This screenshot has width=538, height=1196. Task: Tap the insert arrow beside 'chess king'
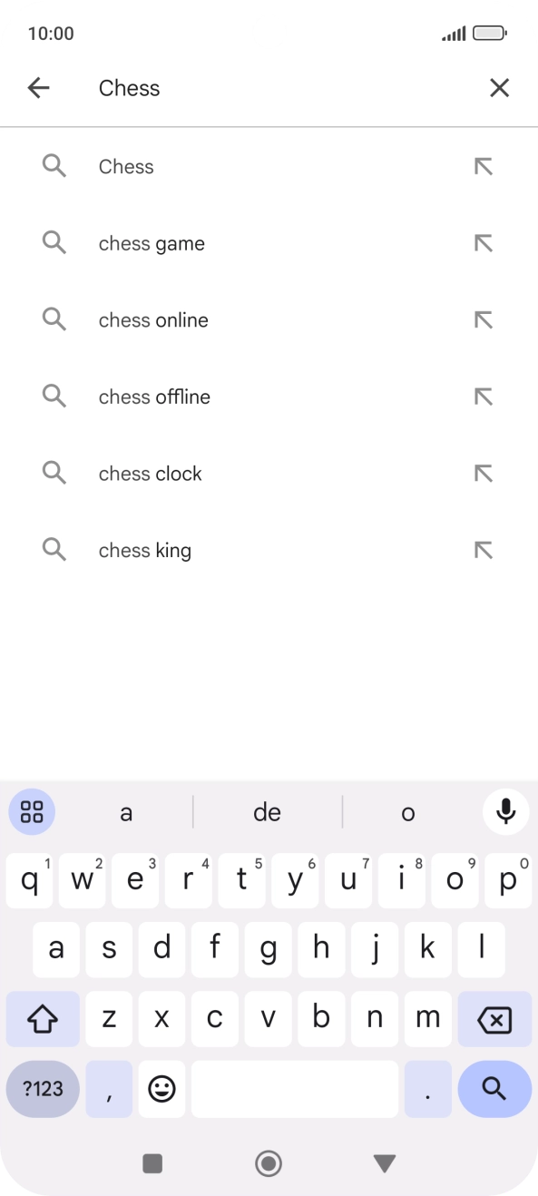click(484, 550)
